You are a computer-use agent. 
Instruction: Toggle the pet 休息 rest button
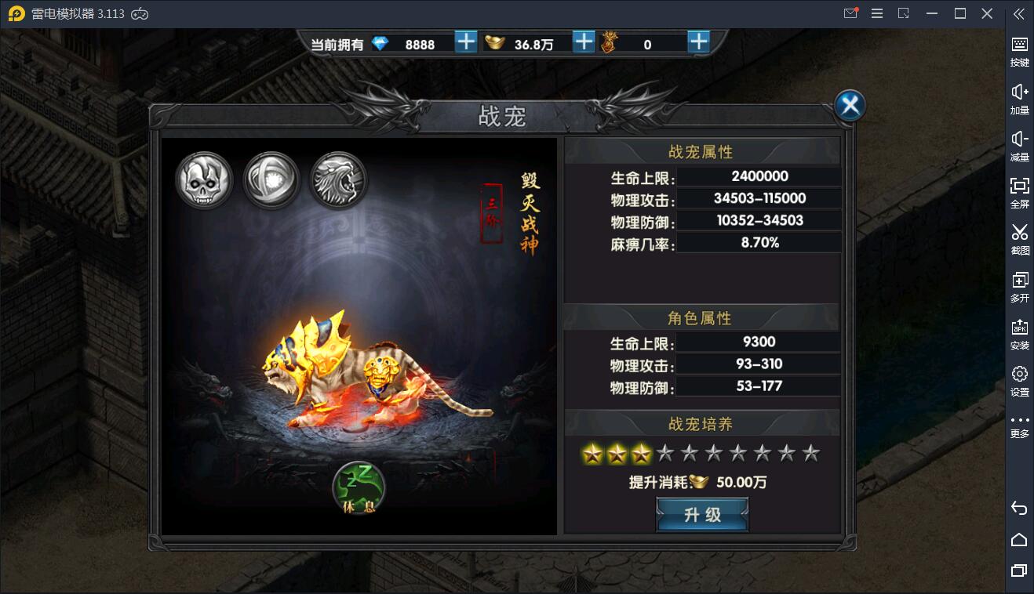tap(359, 488)
